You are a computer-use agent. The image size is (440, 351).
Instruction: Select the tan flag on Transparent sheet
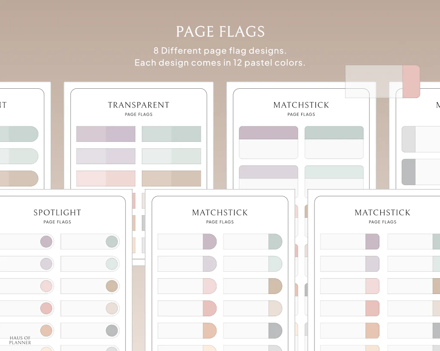(x=171, y=178)
